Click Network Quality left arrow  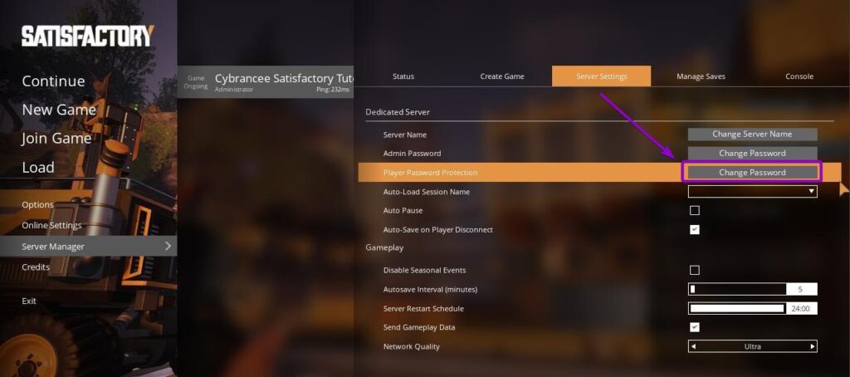(x=694, y=346)
